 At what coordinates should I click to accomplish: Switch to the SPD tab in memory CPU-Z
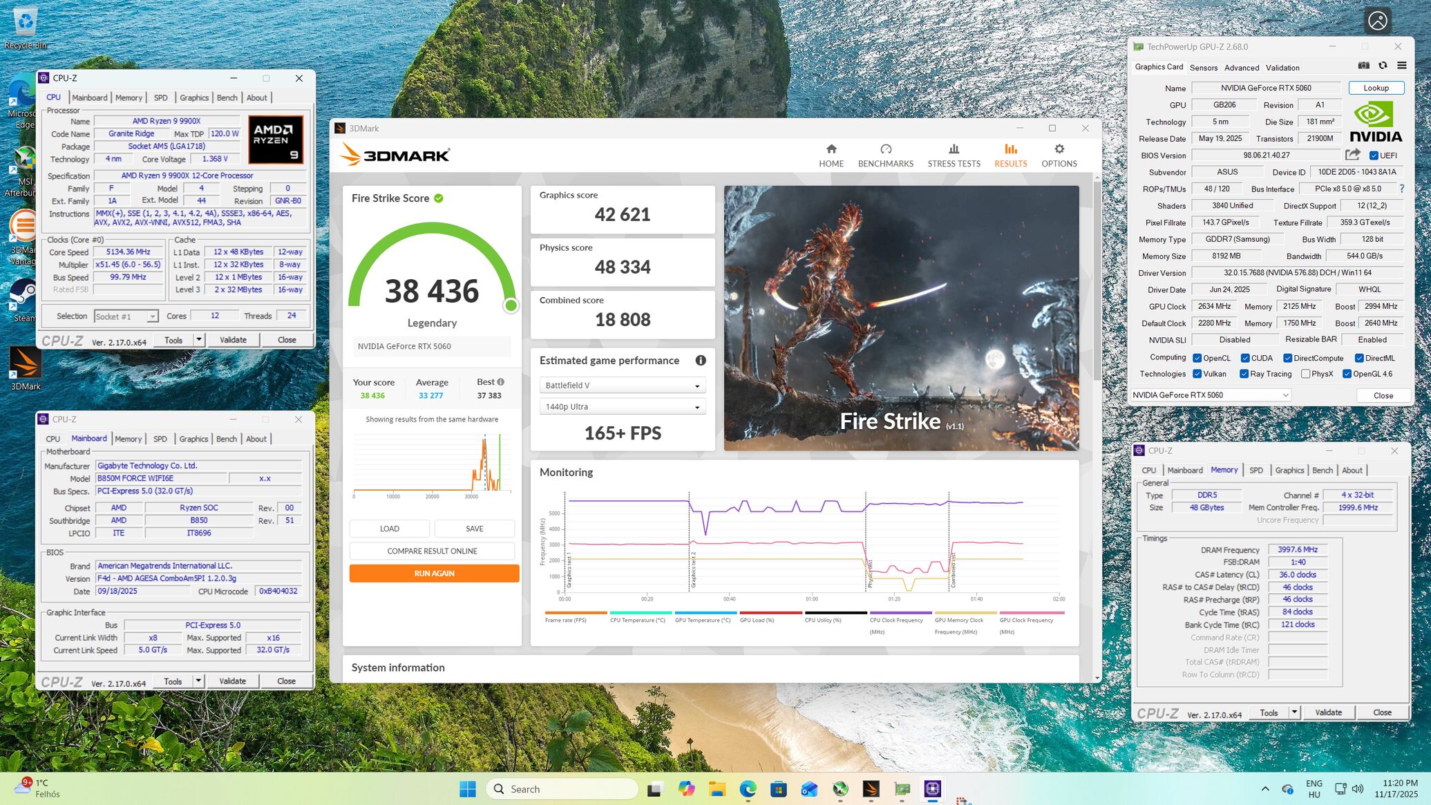[1255, 471]
